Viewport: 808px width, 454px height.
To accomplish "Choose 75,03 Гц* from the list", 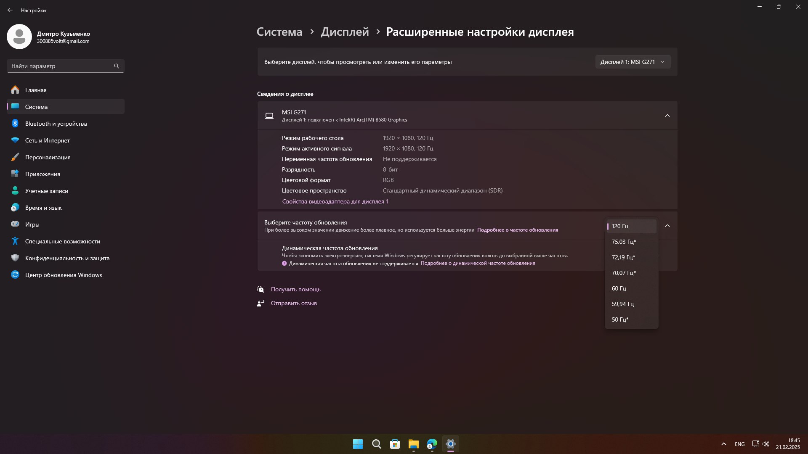I will (x=624, y=242).
